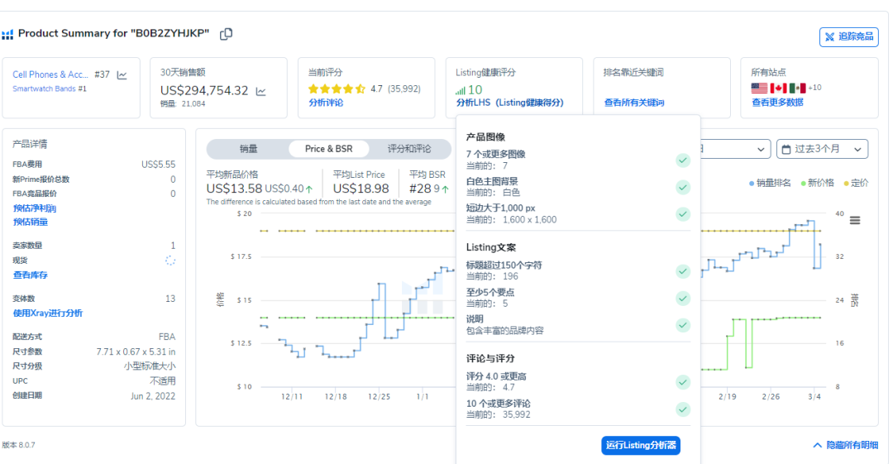Image resolution: width=893 pixels, height=464 pixels.
Task: Click the green check beside 白色主图背景
Action: coord(683,187)
